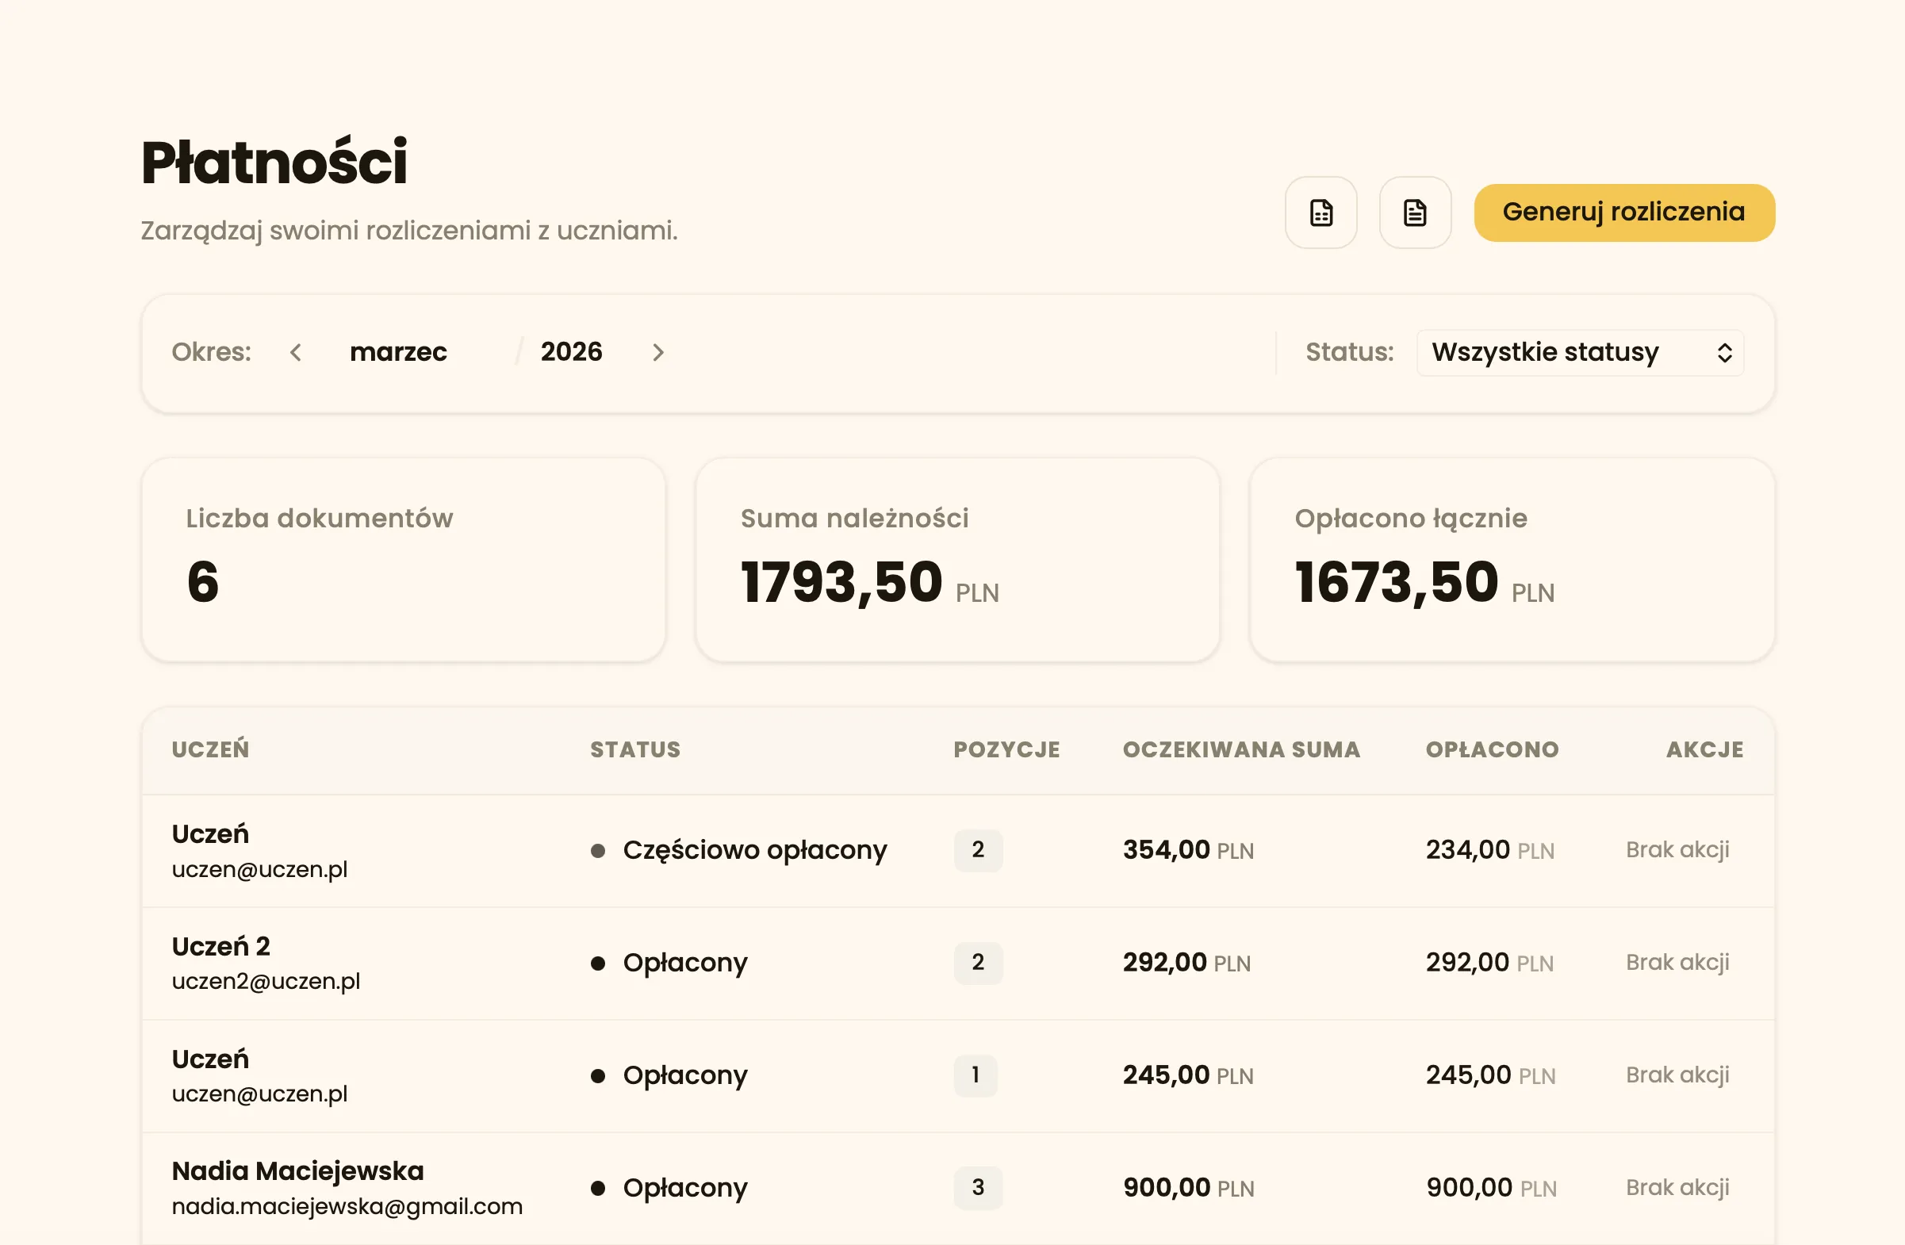The image size is (1905, 1245).
Task: Advance to next period with right chevron
Action: (x=658, y=352)
